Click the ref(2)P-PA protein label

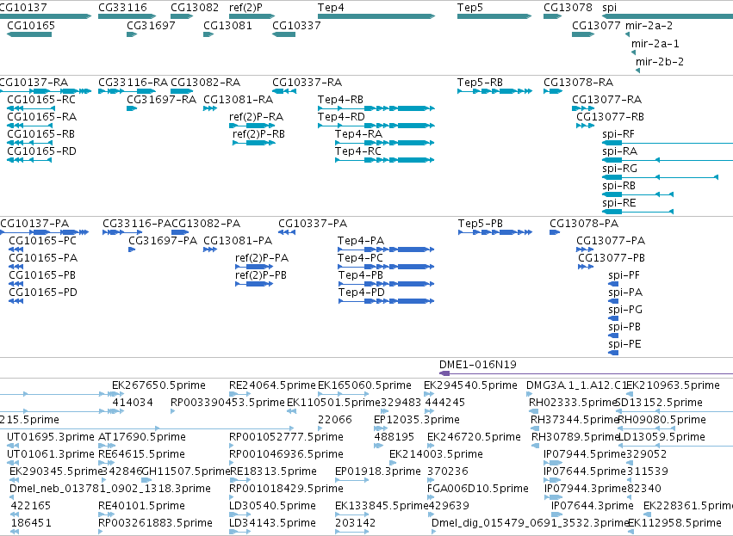click(262, 258)
